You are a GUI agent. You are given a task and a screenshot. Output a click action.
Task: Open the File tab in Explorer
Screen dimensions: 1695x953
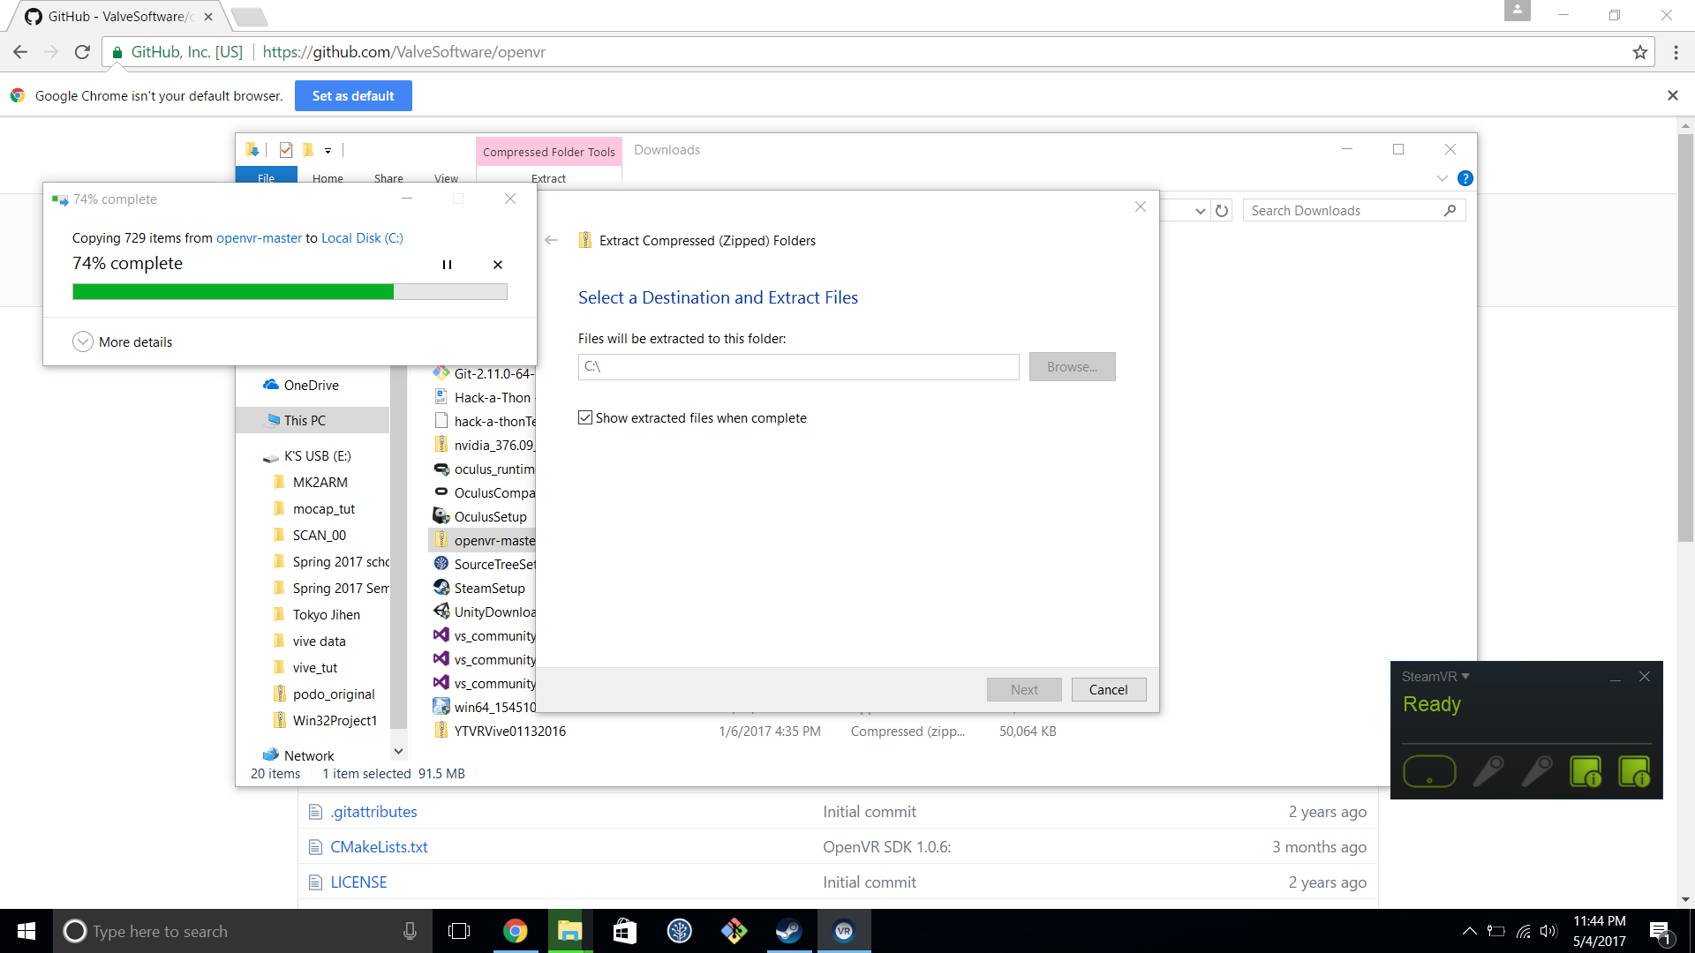pos(266,177)
